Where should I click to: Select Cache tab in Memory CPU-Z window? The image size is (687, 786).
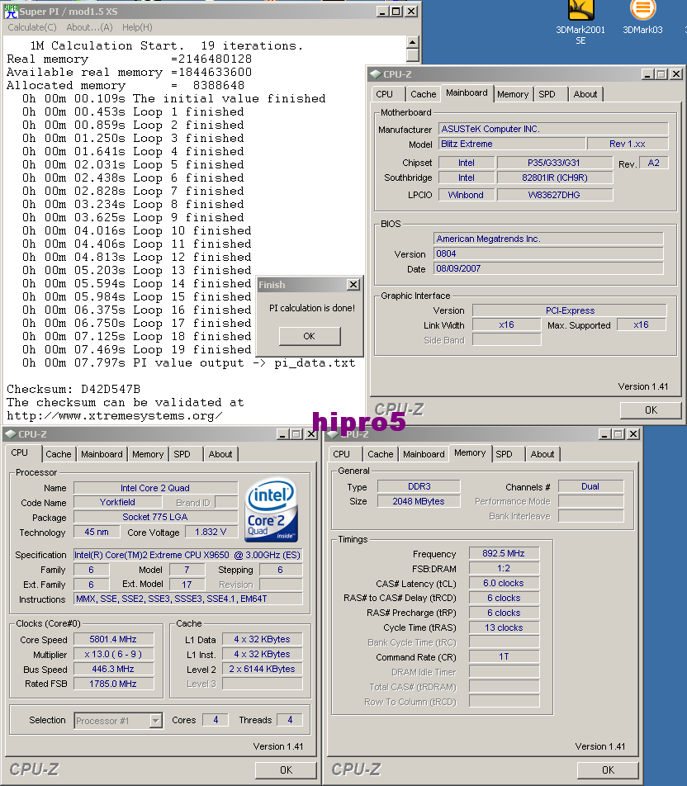[x=380, y=454]
